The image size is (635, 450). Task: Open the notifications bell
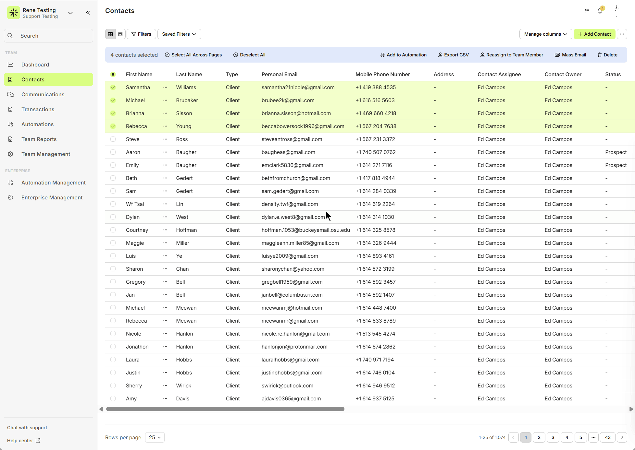click(x=600, y=11)
